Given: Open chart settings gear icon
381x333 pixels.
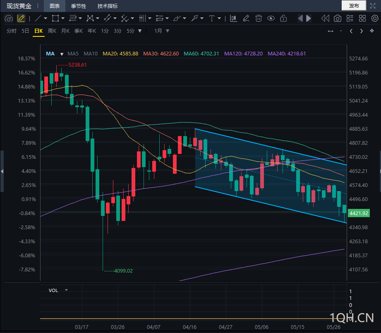Looking at the screenshot, I should (375, 19).
